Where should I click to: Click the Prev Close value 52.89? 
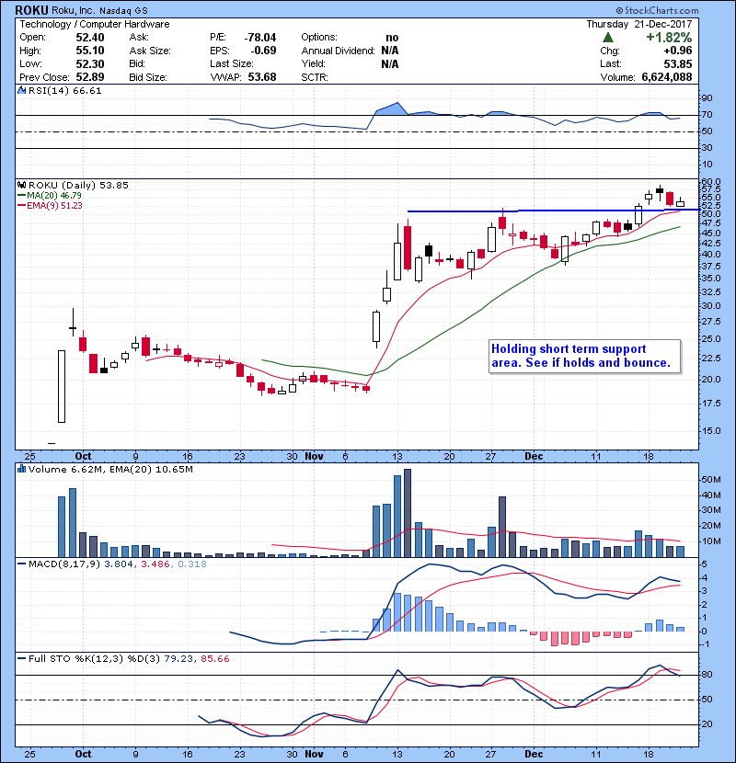90,77
